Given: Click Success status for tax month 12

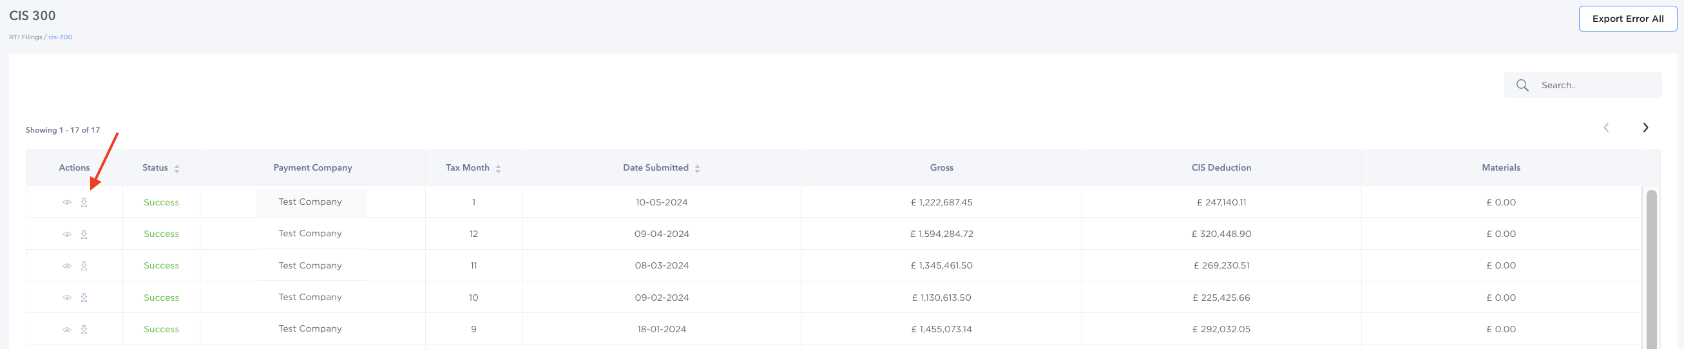Looking at the screenshot, I should tap(162, 234).
